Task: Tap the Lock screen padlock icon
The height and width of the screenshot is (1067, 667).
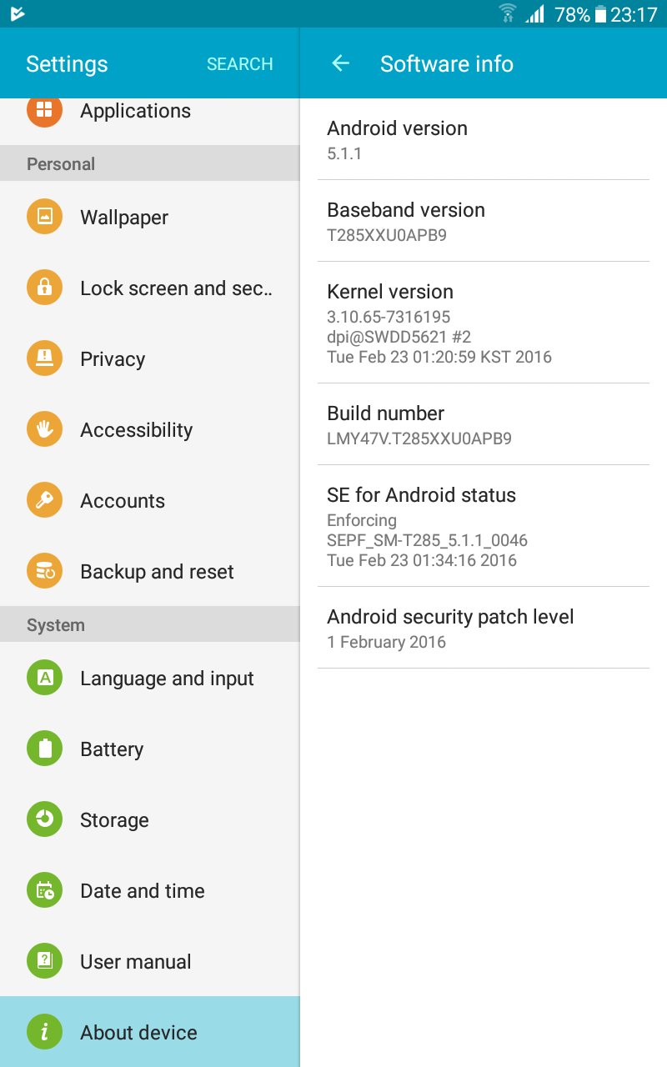Action: tap(44, 288)
